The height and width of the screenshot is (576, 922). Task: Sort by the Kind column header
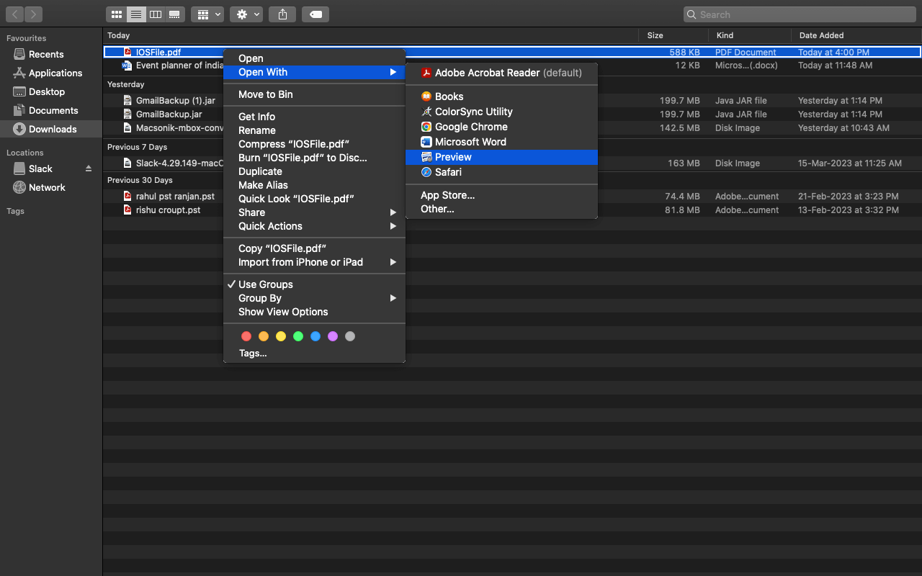pos(749,35)
